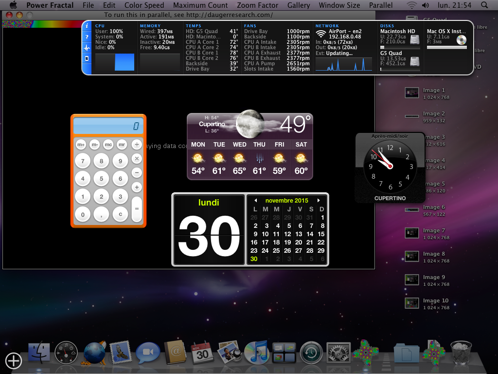
Task: Click the clock widget face
Action: click(390, 166)
